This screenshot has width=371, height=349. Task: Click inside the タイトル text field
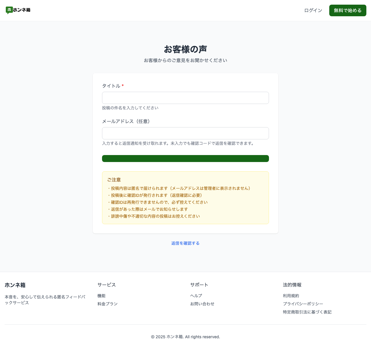[x=185, y=98]
